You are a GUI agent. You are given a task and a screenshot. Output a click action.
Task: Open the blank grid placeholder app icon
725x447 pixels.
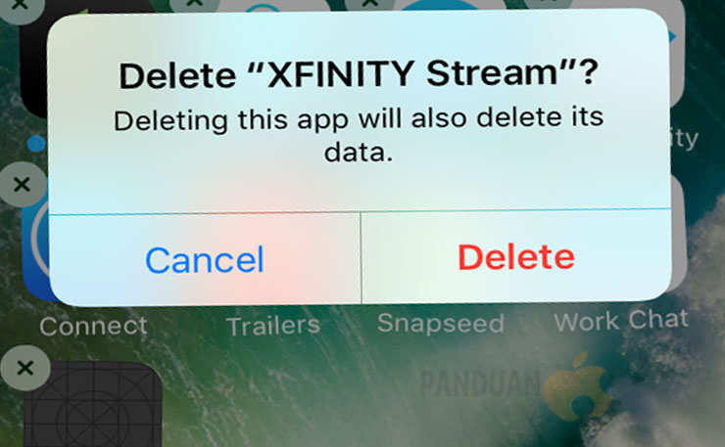pos(93,405)
